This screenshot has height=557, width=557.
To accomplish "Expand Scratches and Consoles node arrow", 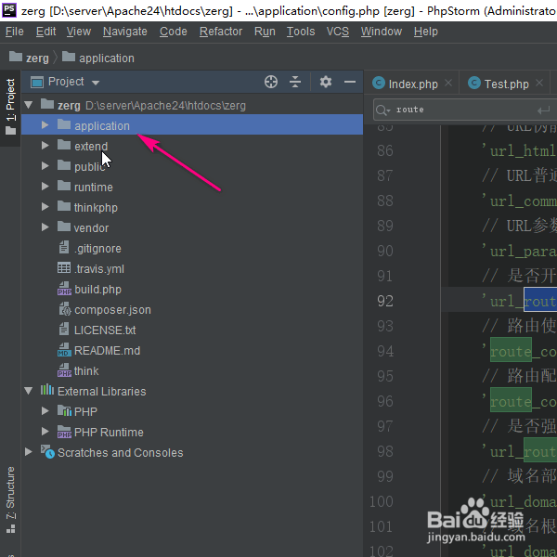I will tap(29, 452).
